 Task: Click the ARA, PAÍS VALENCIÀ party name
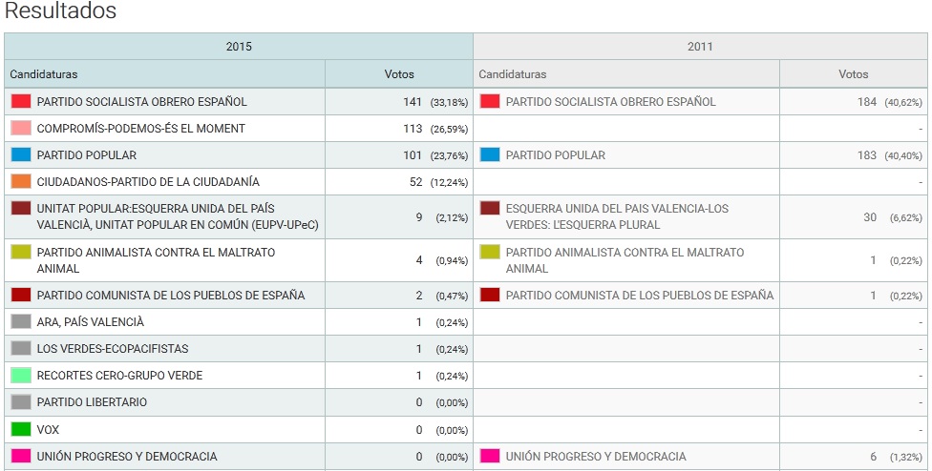click(x=91, y=322)
